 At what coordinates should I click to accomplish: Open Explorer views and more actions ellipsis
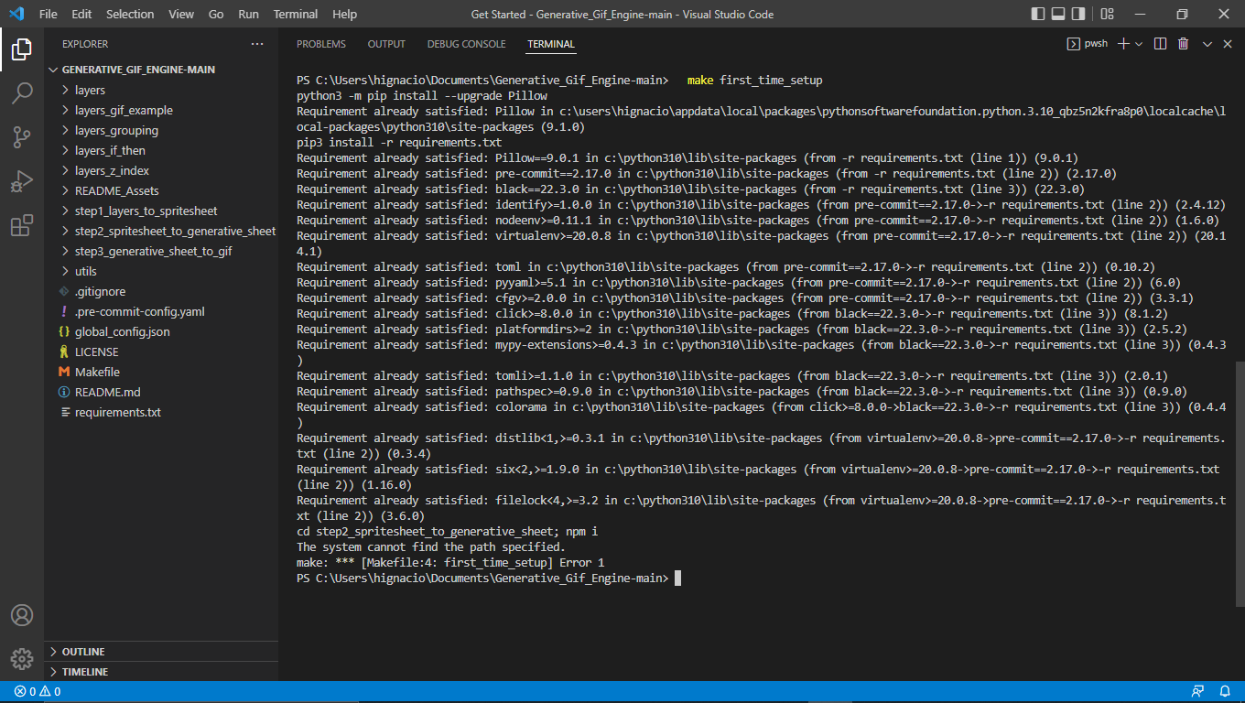point(256,44)
